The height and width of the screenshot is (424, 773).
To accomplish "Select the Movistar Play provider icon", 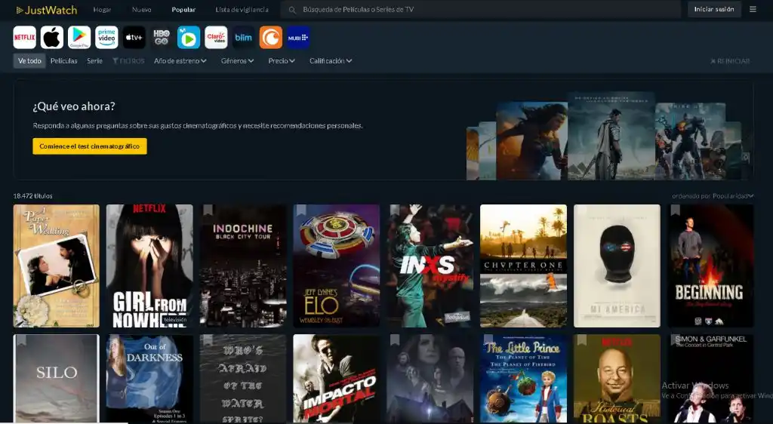I will pos(189,38).
